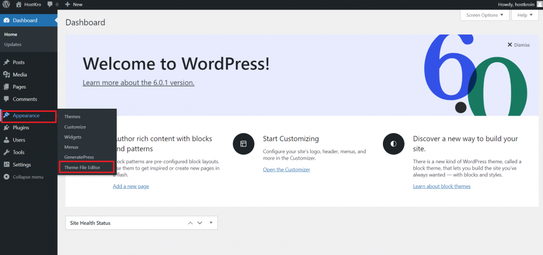Viewport: 543px width, 255px height.
Task: Move Site Health Status widget up
Action: (x=190, y=223)
